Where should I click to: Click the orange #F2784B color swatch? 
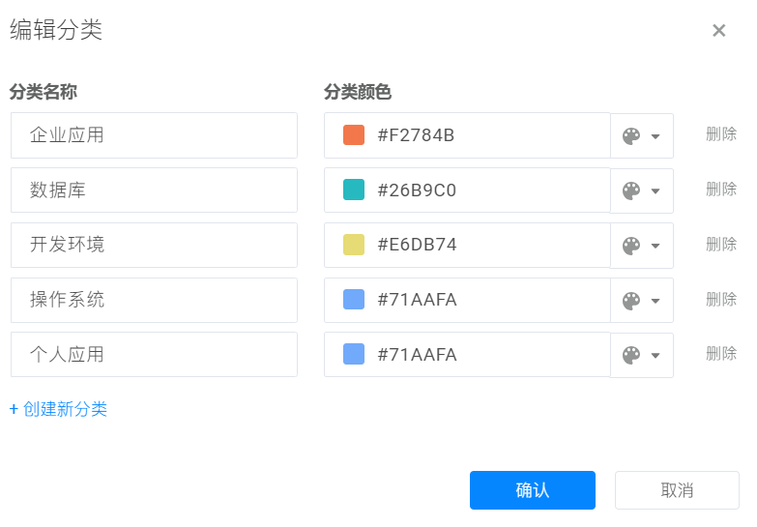[354, 135]
